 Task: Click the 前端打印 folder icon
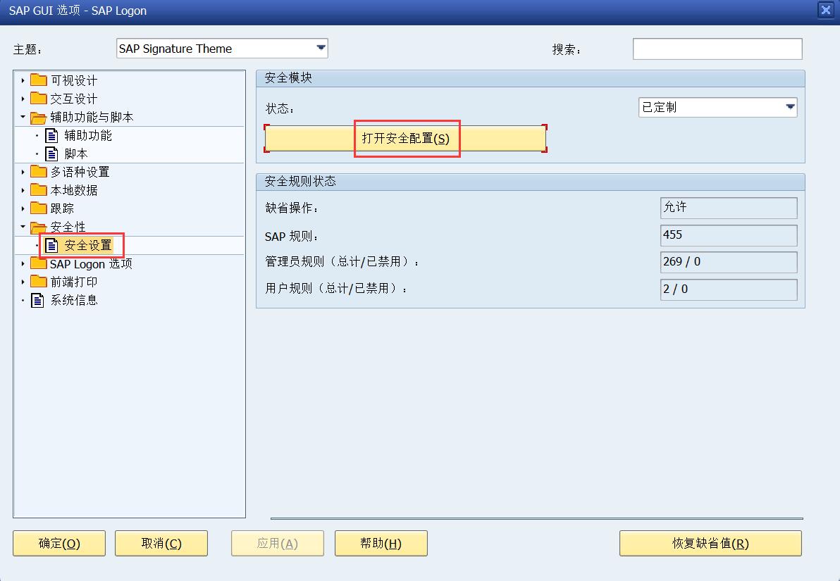click(39, 282)
